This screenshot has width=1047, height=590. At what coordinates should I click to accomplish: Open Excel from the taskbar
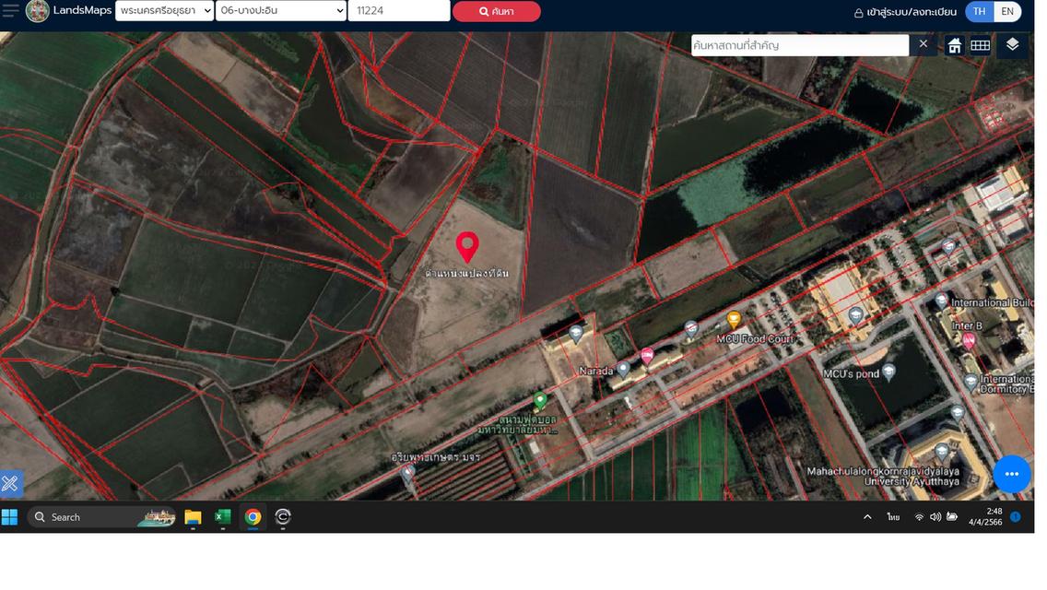pos(222,517)
